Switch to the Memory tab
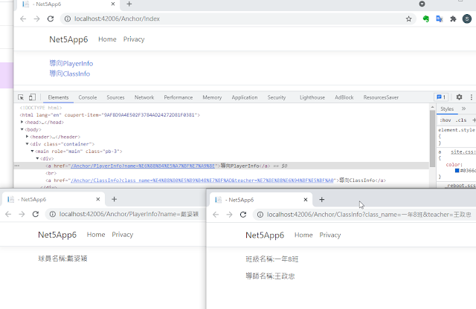476x309 pixels. pos(212,97)
